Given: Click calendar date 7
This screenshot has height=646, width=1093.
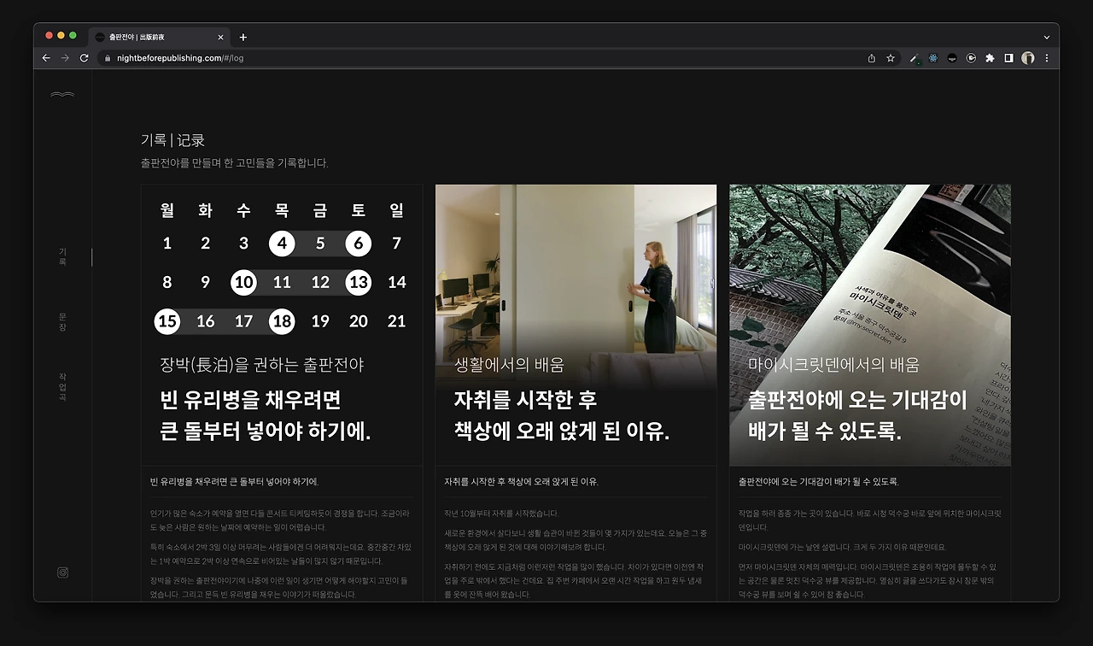Looking at the screenshot, I should (397, 244).
